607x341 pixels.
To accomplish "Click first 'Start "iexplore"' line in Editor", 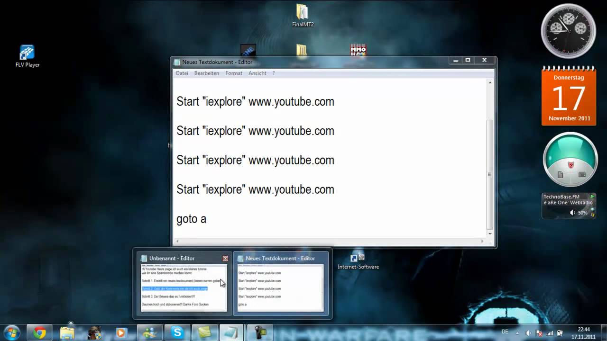I will 255,102.
